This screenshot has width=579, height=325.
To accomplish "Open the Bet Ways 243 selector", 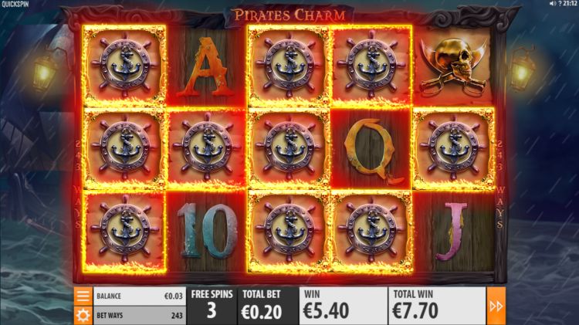I will pyautogui.click(x=140, y=316).
